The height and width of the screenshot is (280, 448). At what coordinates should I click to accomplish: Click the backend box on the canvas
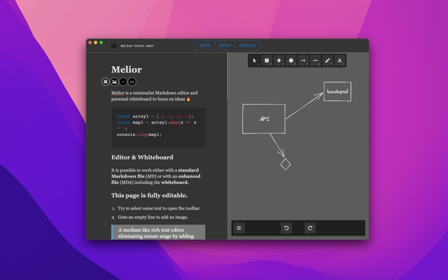click(338, 91)
